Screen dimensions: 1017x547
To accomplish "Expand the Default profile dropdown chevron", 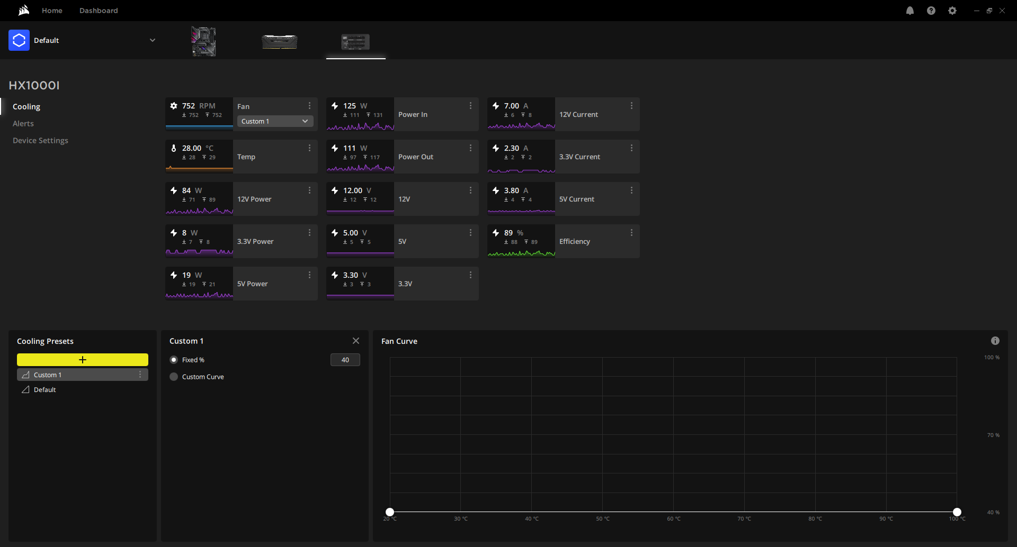I will coord(153,40).
